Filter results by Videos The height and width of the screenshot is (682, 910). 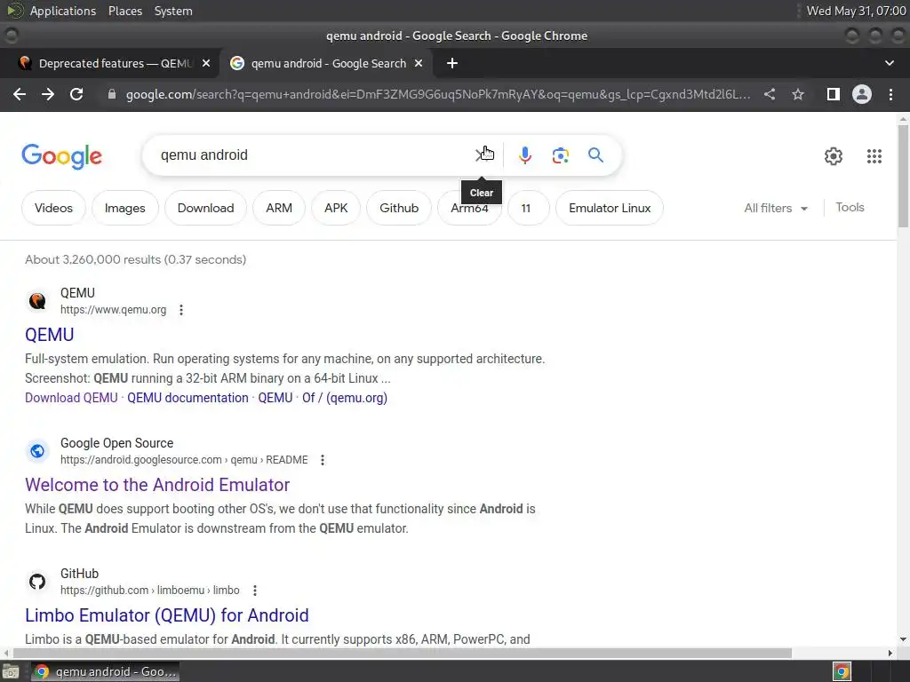[x=53, y=208]
